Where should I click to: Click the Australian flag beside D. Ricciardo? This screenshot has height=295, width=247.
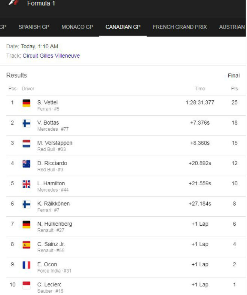coord(26,164)
